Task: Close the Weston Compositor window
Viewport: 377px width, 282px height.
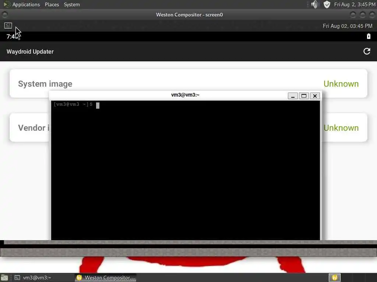Action: [x=372, y=15]
